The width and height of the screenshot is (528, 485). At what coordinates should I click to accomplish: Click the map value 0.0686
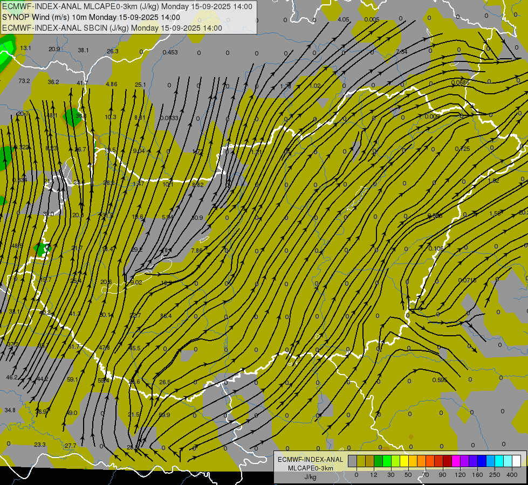(461, 82)
